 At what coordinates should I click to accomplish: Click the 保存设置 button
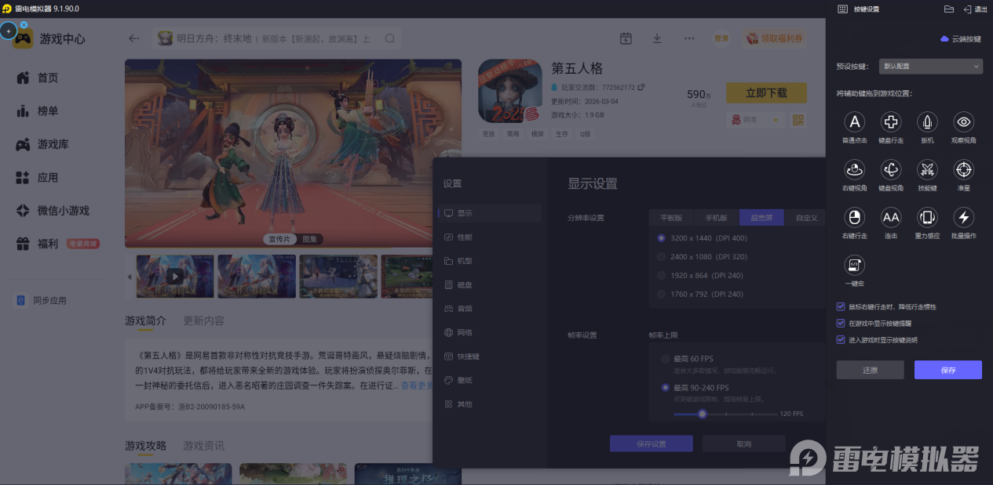(652, 444)
